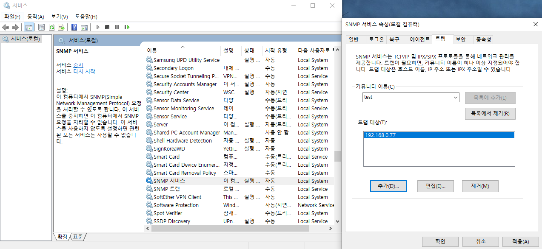Click the gear icon beside Secondary Logon

pyautogui.click(x=149, y=68)
